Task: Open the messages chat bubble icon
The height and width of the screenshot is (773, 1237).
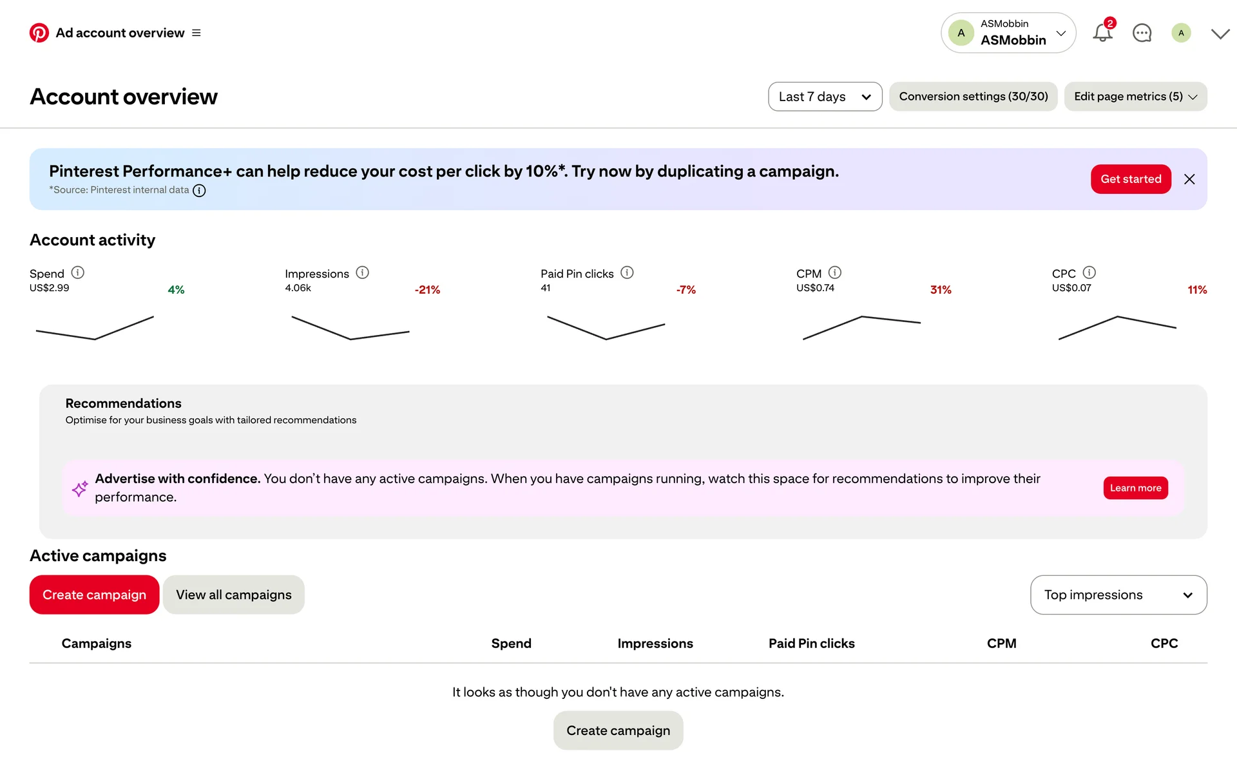Action: pyautogui.click(x=1142, y=33)
